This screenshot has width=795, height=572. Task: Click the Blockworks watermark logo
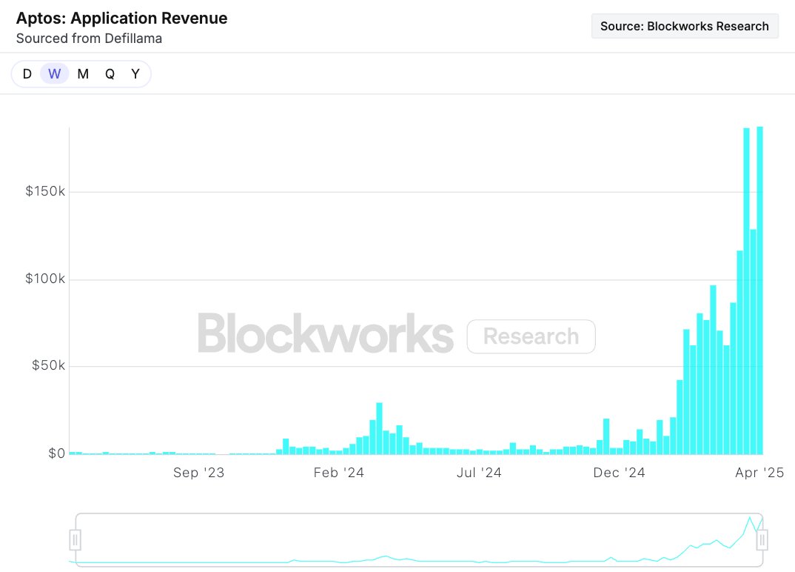coord(325,334)
